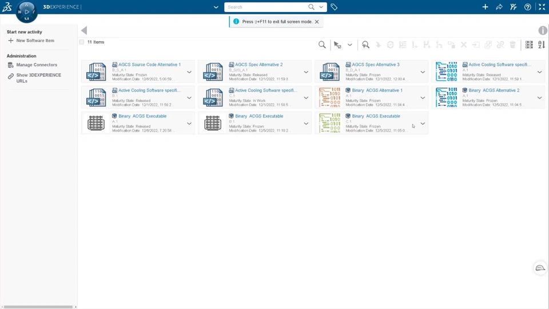Open AGCS Spec Alternative 2 title link
This screenshot has height=309, width=549.
pyautogui.click(x=258, y=65)
